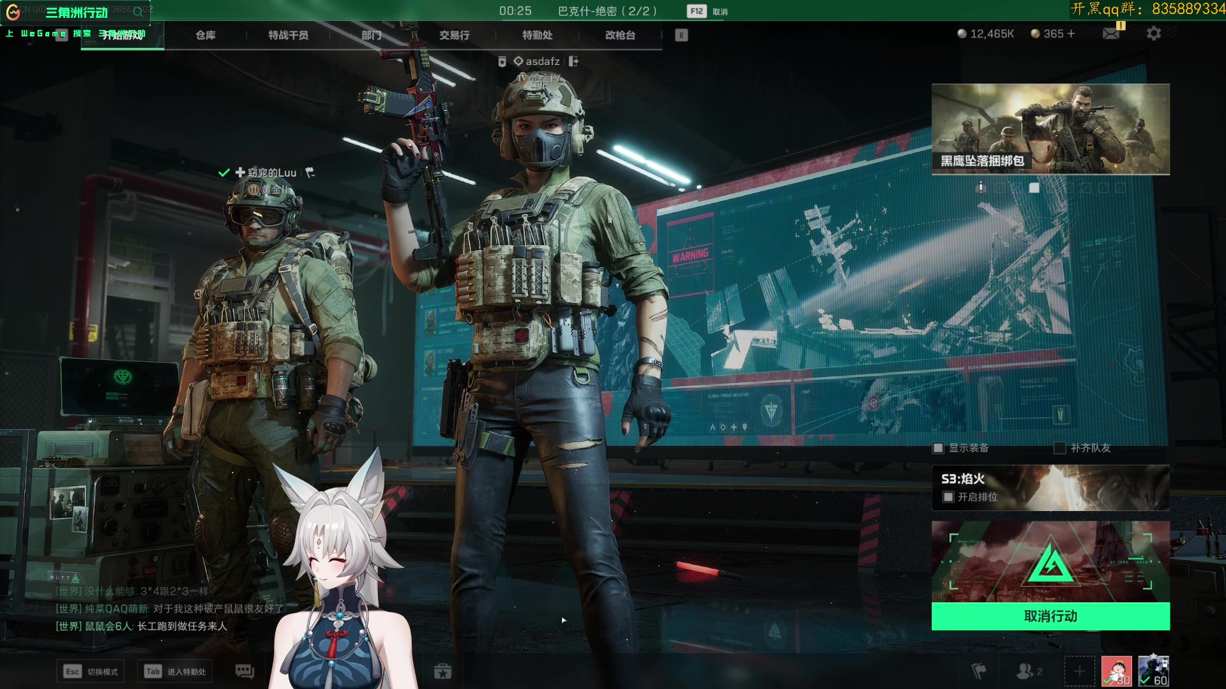This screenshot has height=689, width=1226.
Task: Open the S3:焰火 season panel
Action: coord(1050,487)
